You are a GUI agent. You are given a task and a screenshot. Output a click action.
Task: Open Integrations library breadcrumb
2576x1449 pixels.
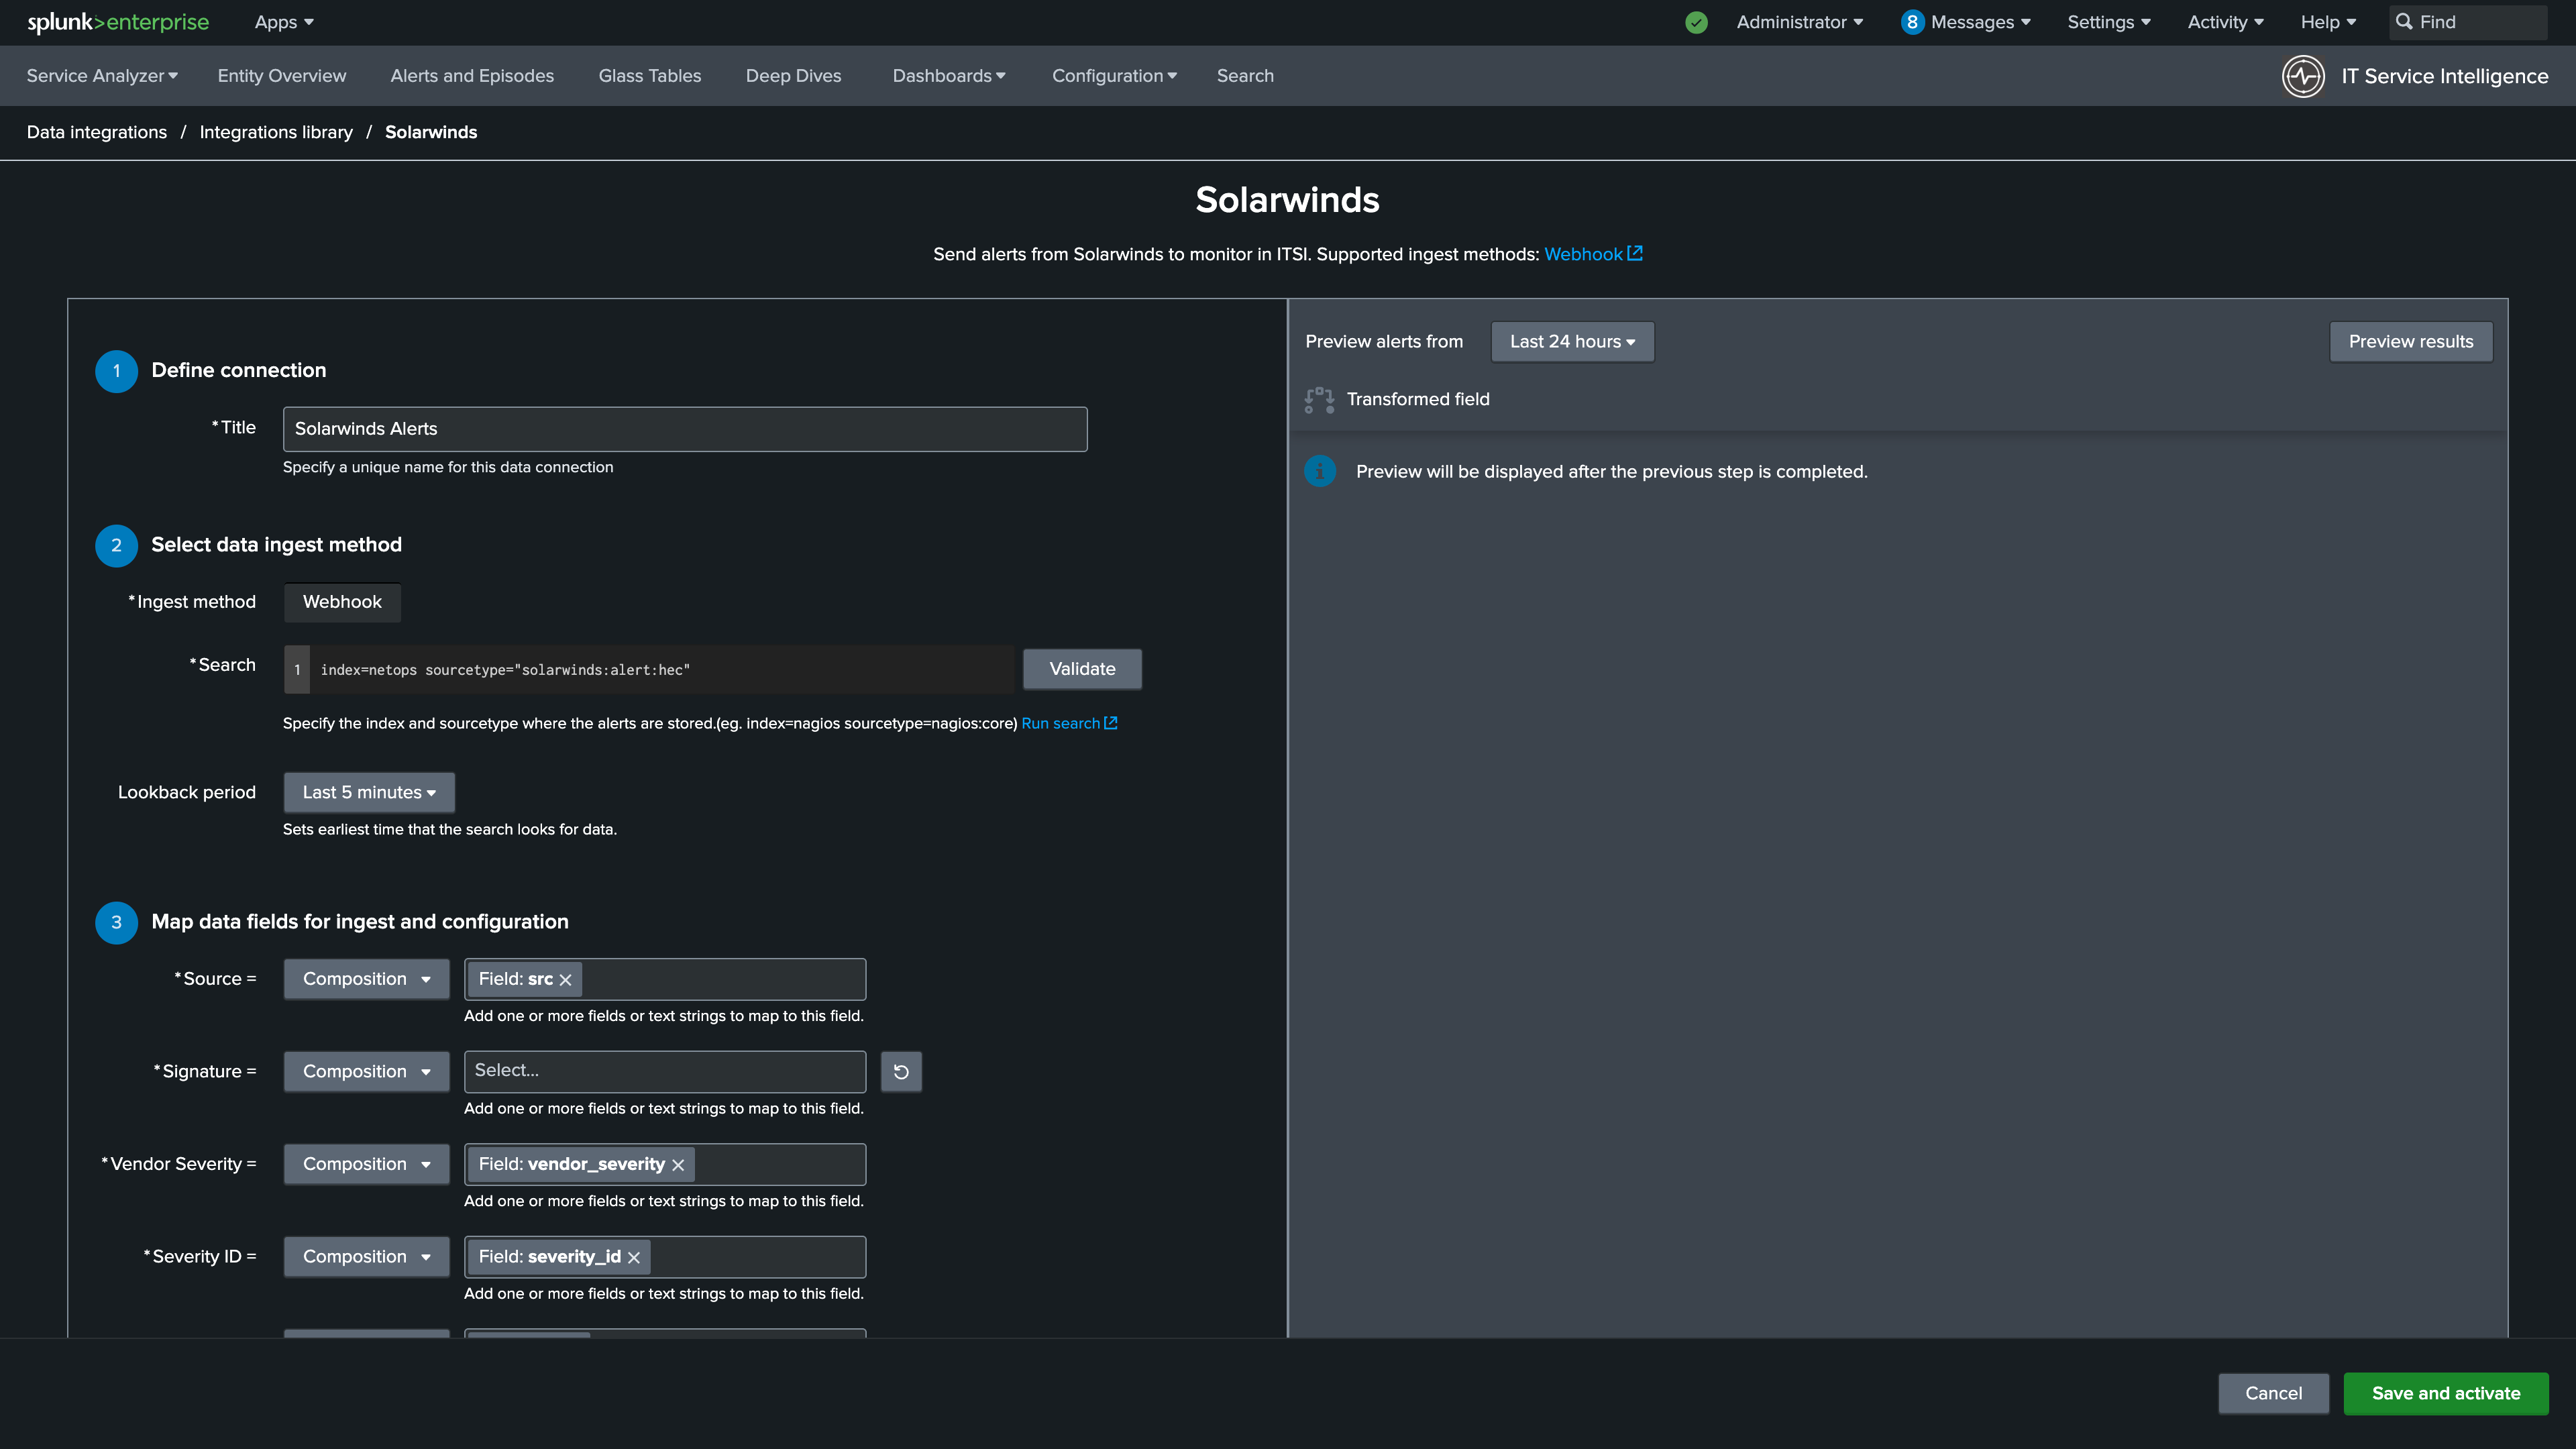tap(276, 132)
